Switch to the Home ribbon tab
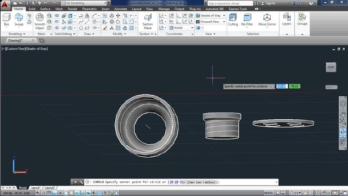The width and height of the screenshot is (348, 196). coord(18,9)
